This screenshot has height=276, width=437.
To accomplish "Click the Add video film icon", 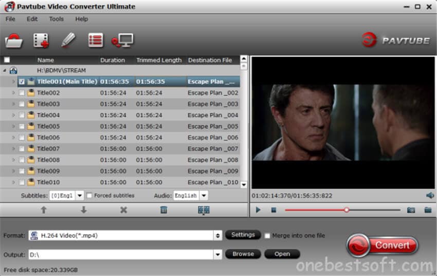I will tap(41, 41).
